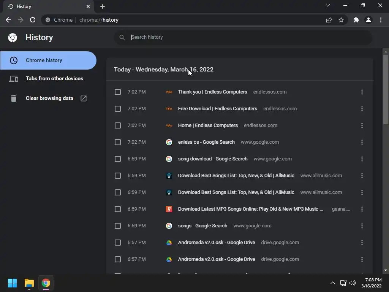389x292 pixels.
Task: Check the songs - Google Search entry
Action: click(118, 226)
